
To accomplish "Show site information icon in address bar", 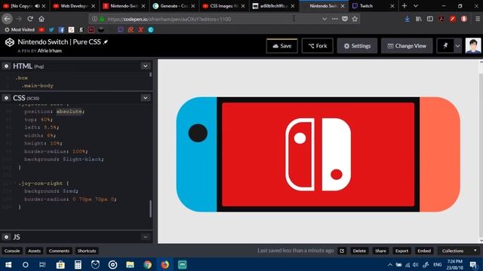I will coord(94,19).
